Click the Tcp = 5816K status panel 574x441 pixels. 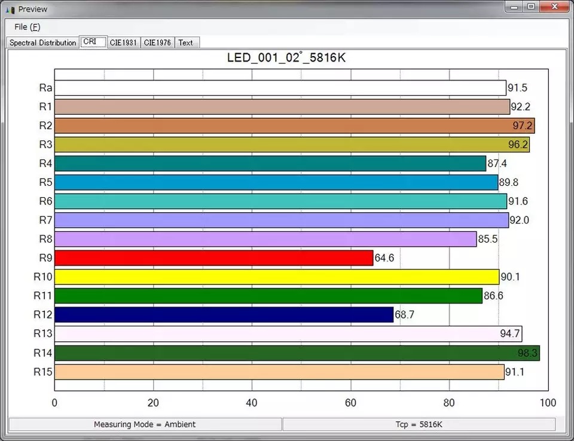[419, 424]
